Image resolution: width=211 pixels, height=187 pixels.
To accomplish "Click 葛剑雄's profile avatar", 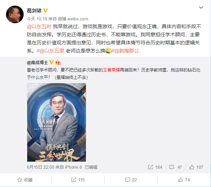I will 15,14.
